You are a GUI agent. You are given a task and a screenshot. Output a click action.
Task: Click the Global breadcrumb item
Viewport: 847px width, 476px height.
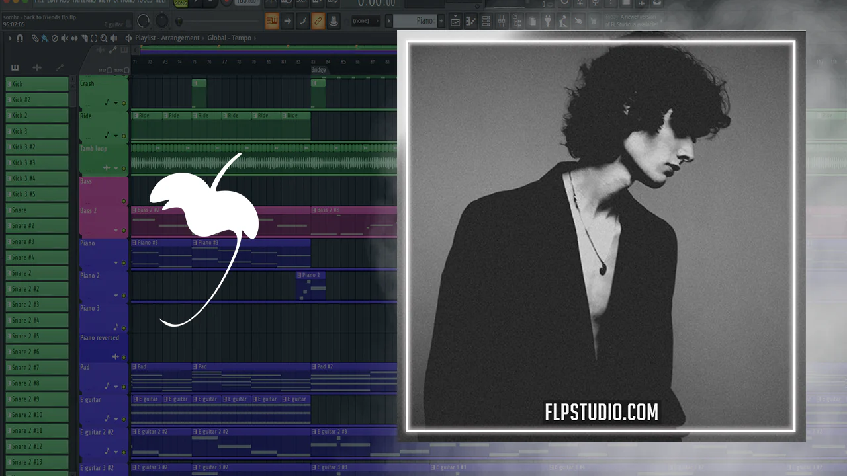(x=216, y=38)
